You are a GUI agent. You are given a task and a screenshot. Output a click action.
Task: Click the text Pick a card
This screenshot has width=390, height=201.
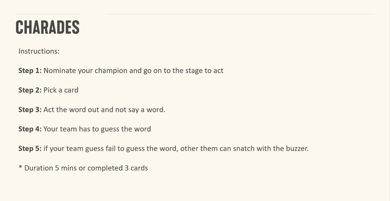61,90
